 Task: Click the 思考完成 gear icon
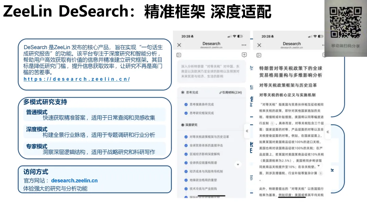click(182, 93)
